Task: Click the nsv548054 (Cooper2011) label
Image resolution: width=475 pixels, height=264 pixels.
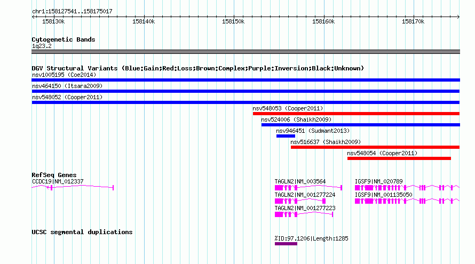Action: pos(382,153)
